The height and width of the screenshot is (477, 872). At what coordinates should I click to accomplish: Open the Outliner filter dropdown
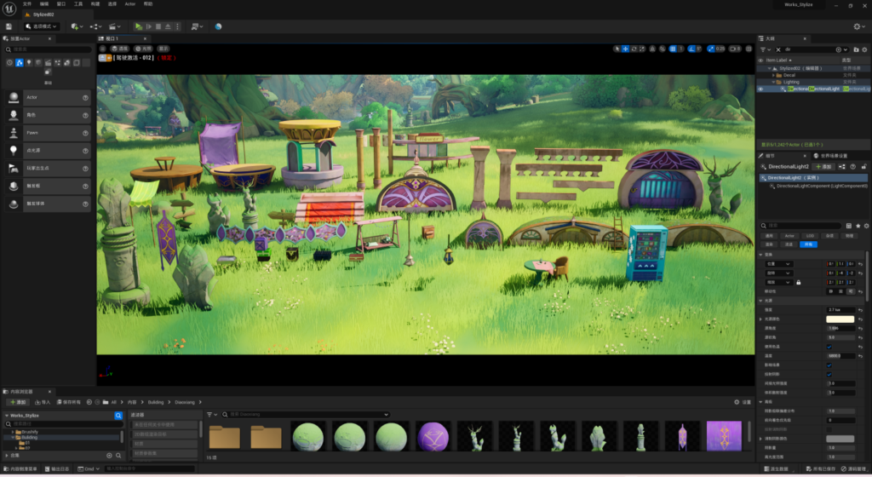[x=766, y=49]
